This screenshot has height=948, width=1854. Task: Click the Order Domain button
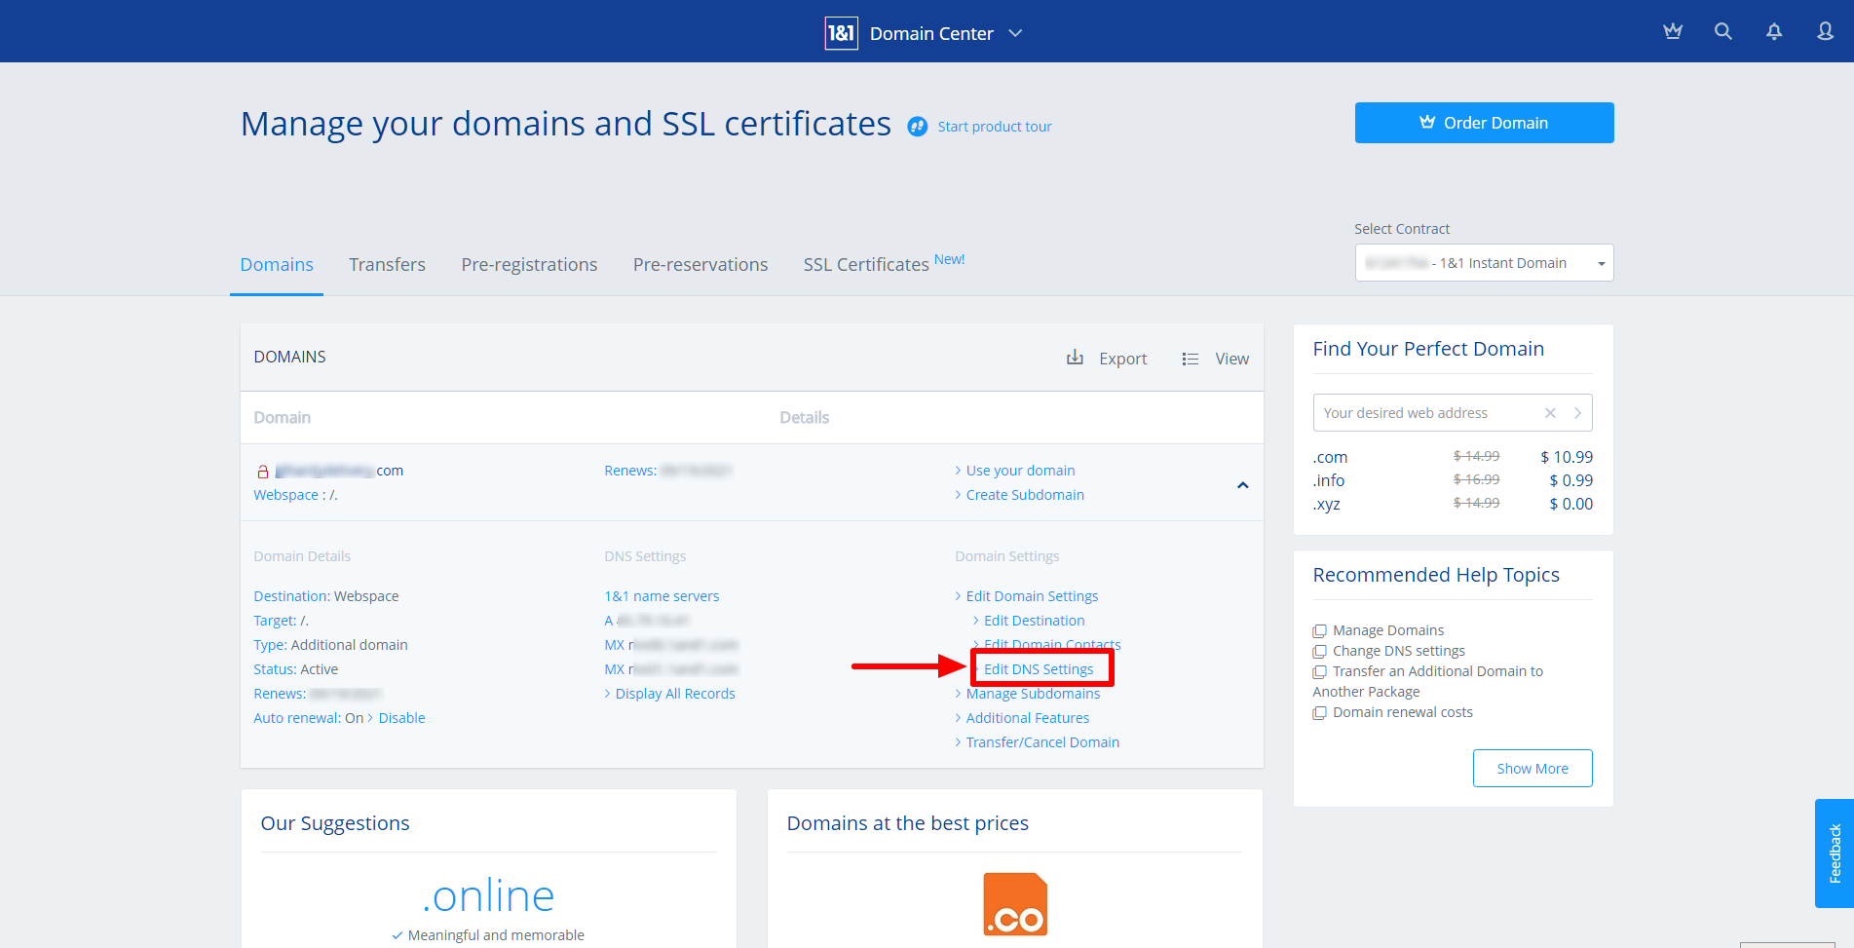(x=1483, y=123)
